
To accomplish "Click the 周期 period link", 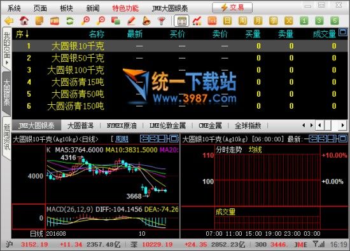I will [122, 139].
